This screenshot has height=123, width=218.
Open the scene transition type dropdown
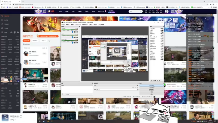click(116, 86)
